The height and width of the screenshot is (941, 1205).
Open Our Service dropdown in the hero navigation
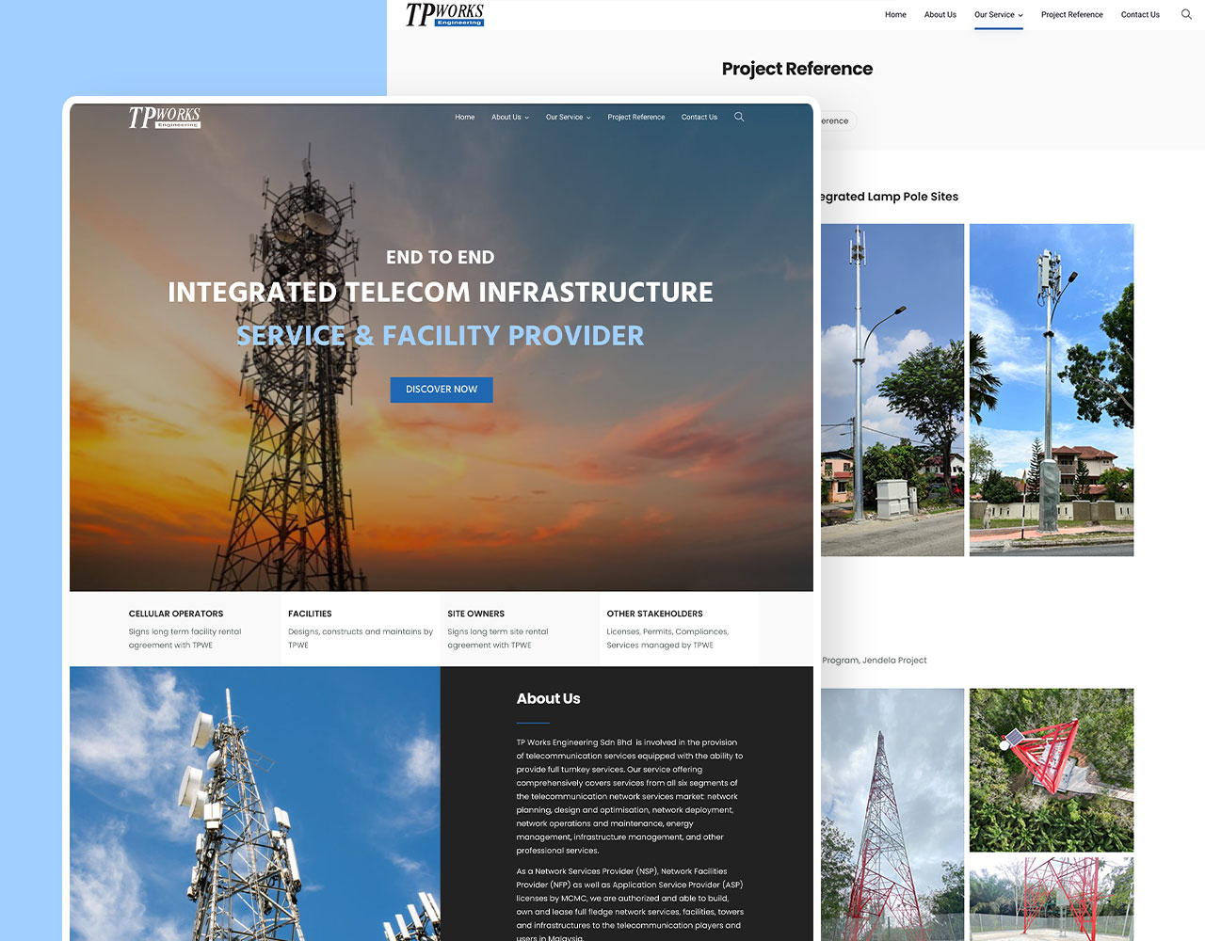(x=568, y=118)
